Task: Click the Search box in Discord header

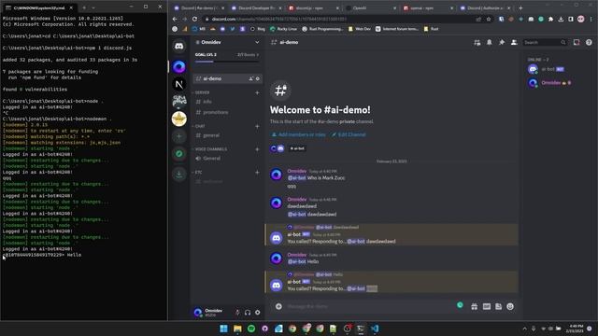Action: pyautogui.click(x=545, y=43)
